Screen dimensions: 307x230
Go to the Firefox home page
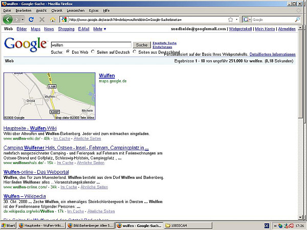[52, 19]
